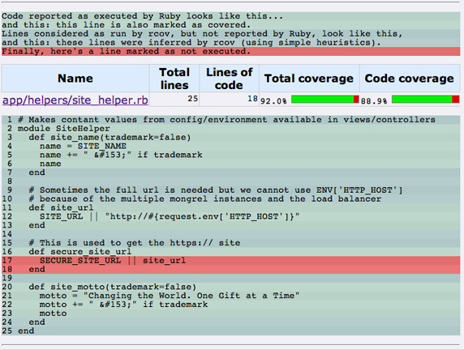The height and width of the screenshot is (350, 464).
Task: Click the red 'marked as not executed' legend line
Action: 231,51
